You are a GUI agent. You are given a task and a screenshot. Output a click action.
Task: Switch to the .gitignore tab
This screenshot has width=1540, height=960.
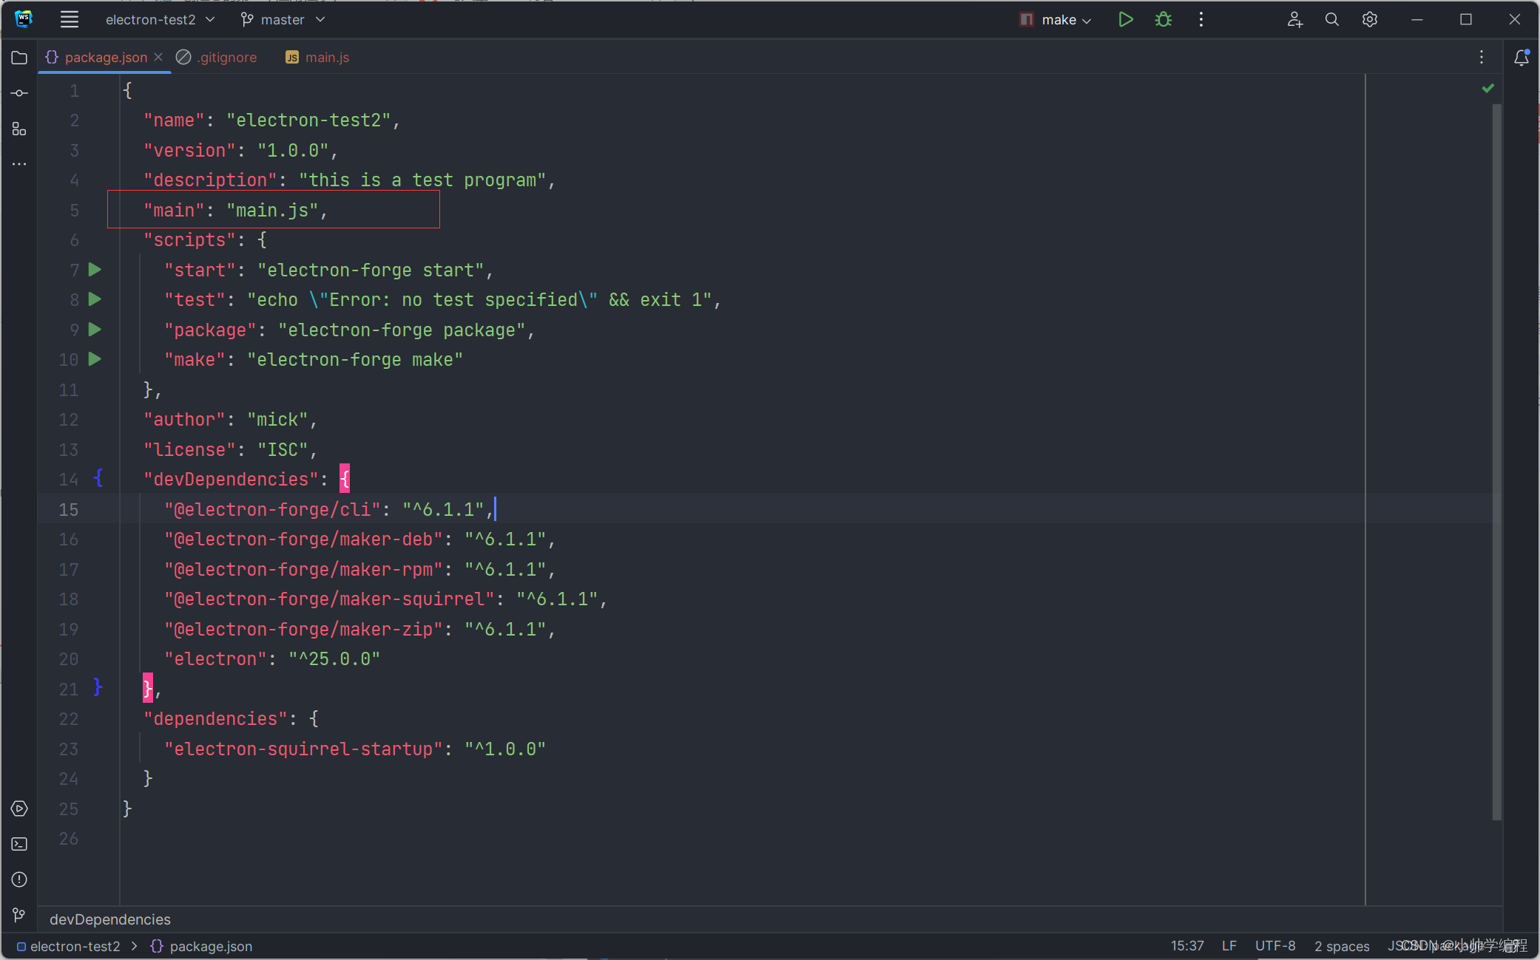pos(217,58)
